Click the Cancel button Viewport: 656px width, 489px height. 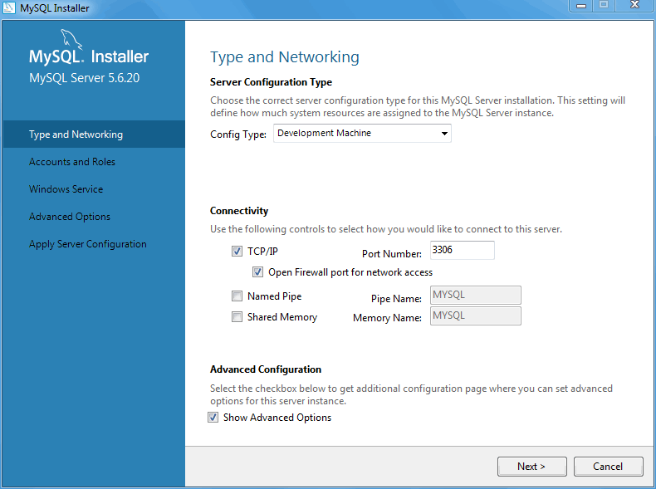pyautogui.click(x=609, y=466)
